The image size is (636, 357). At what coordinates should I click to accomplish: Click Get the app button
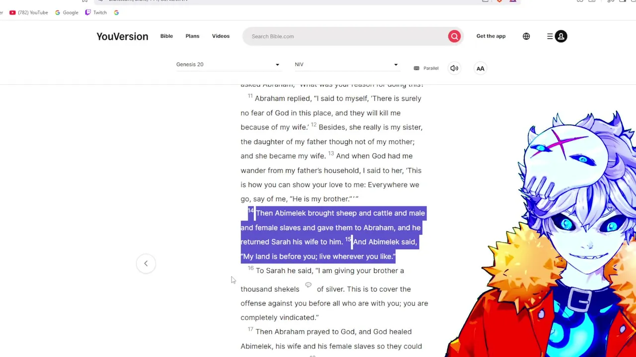491,36
